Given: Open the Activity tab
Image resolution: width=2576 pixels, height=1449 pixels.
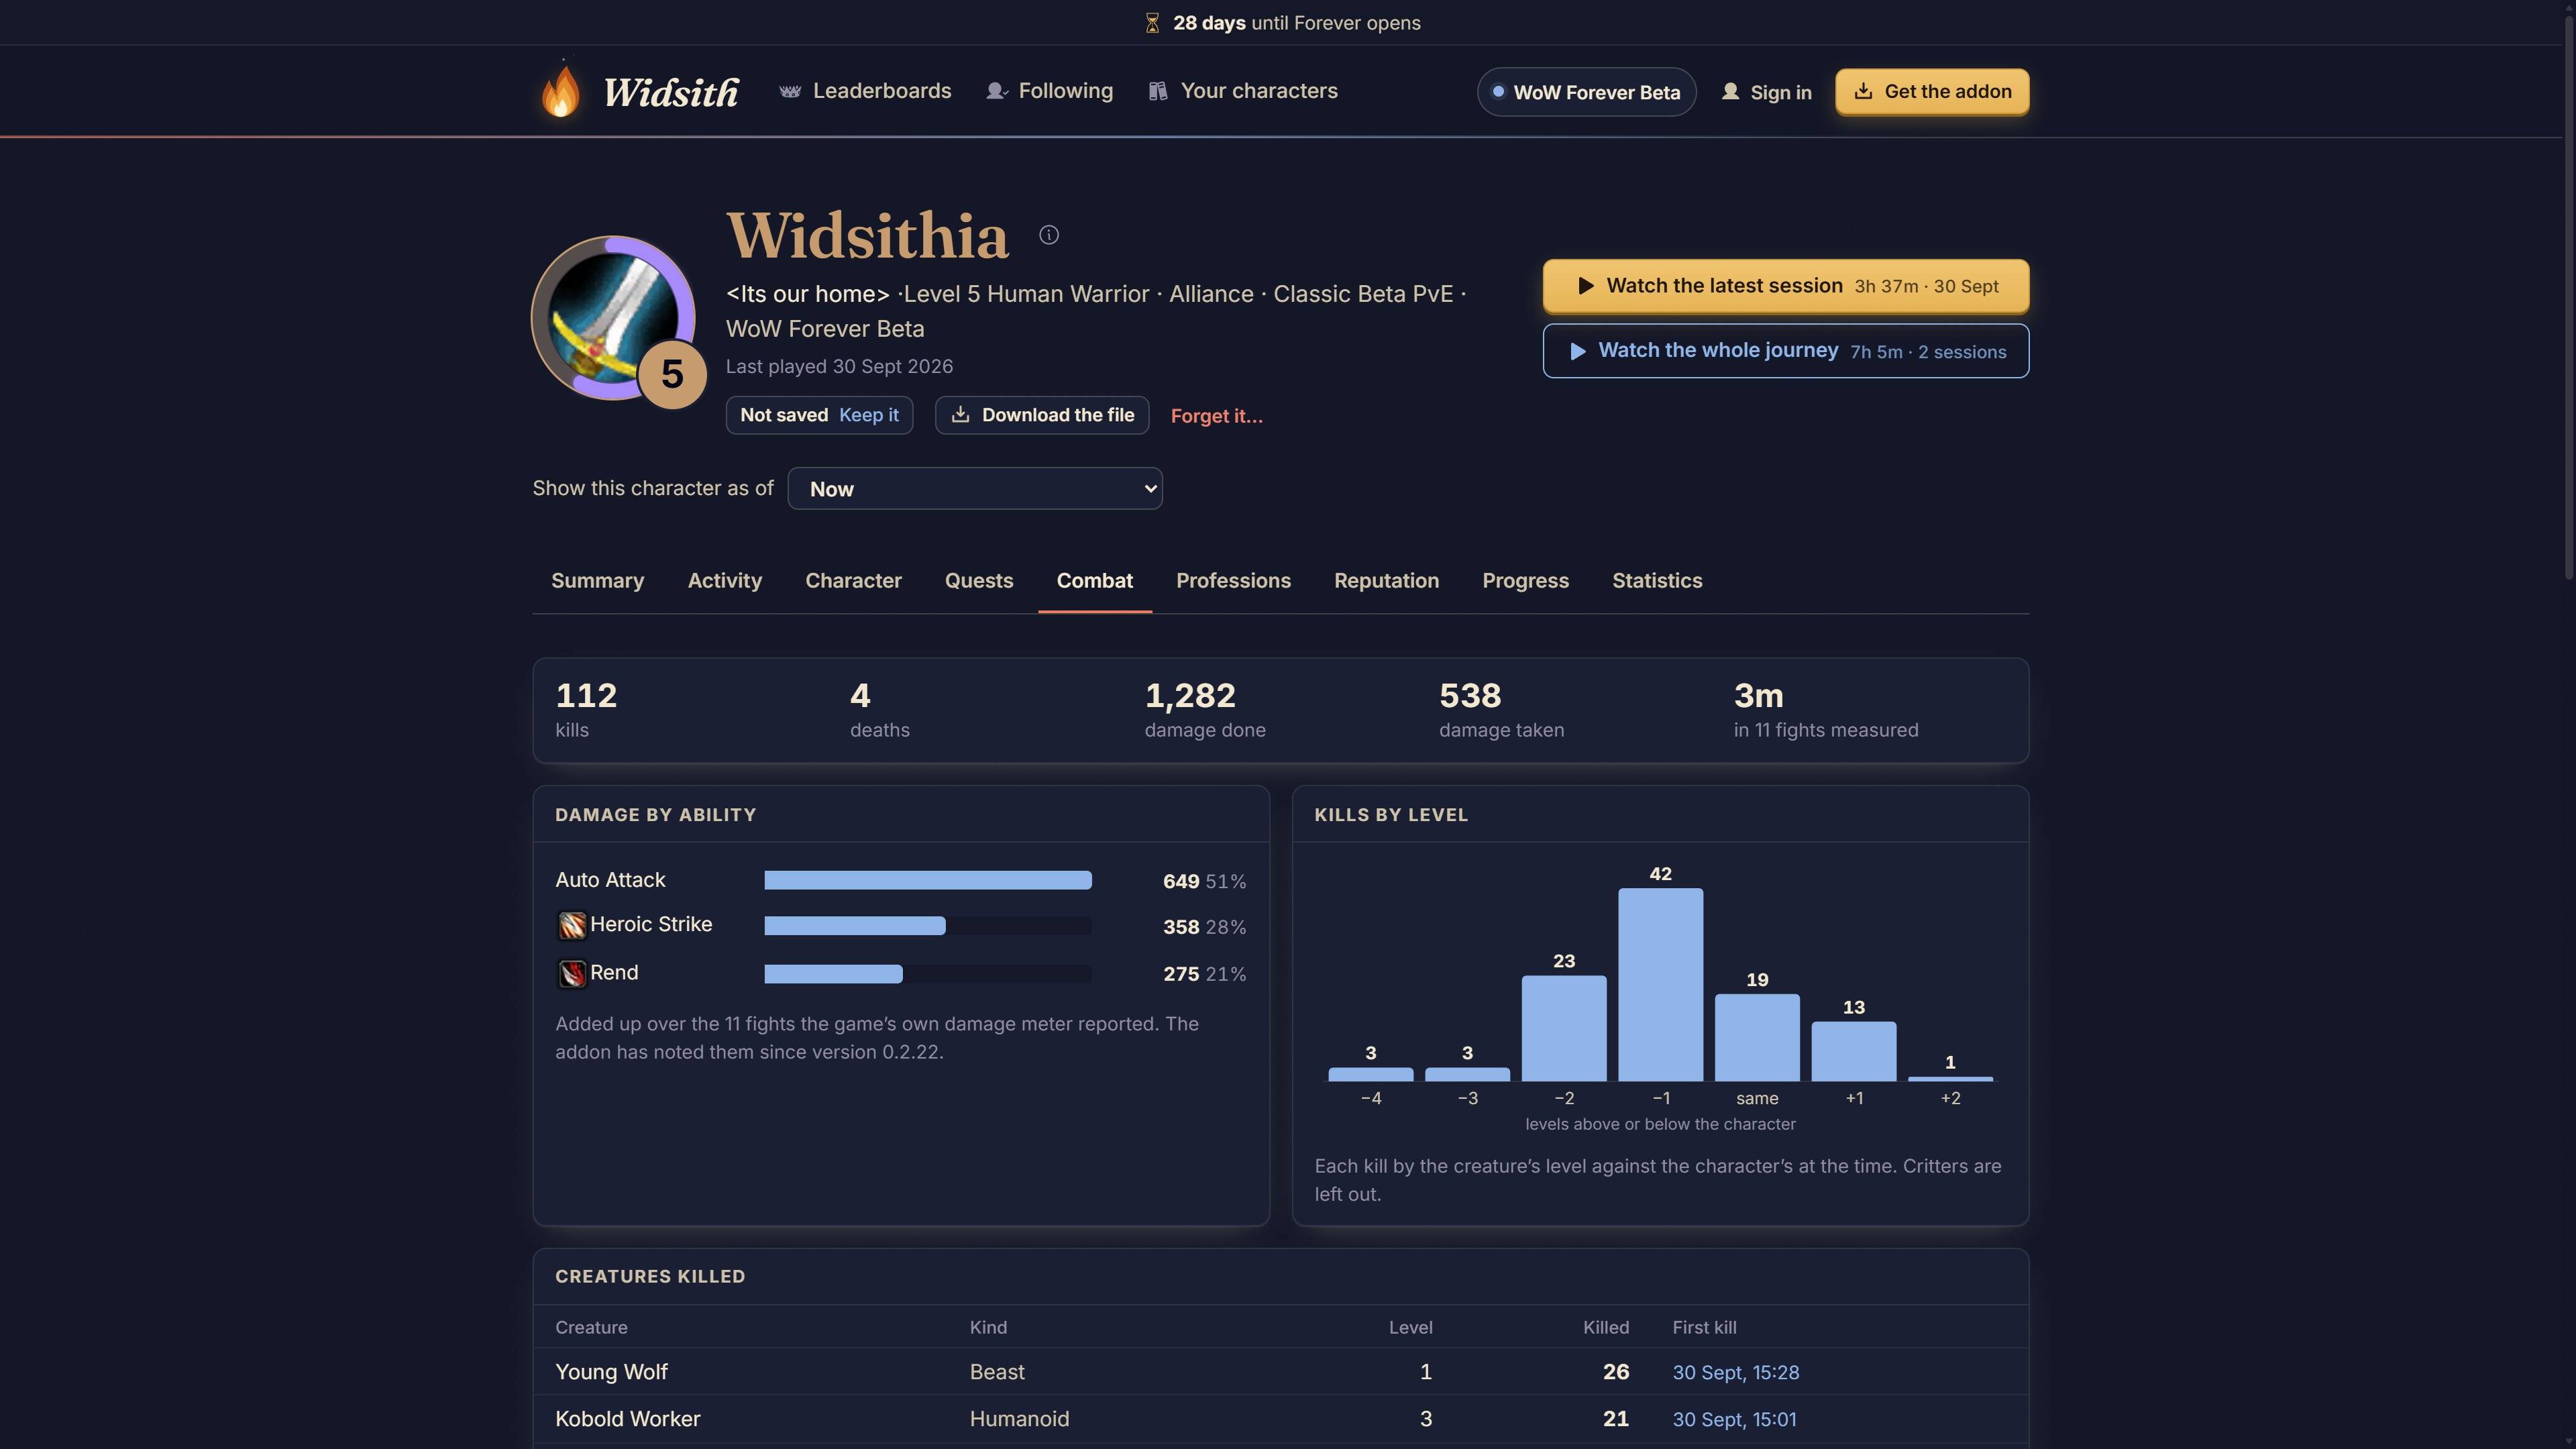Looking at the screenshot, I should 725,581.
